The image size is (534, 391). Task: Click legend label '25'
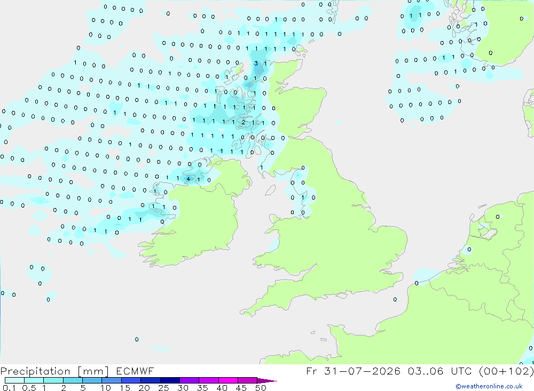164,388
